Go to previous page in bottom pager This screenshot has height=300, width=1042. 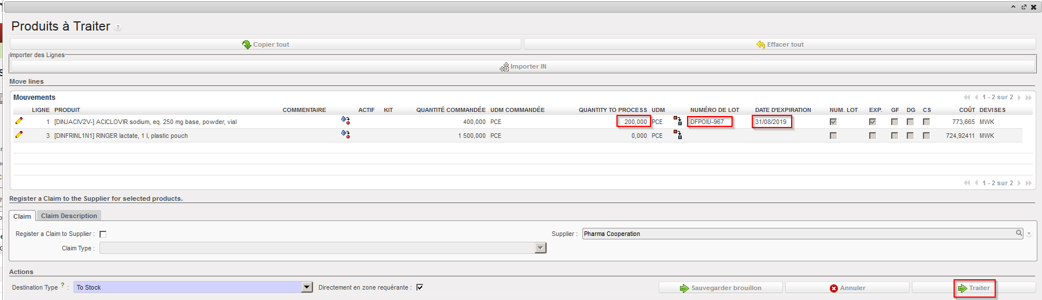point(976,183)
